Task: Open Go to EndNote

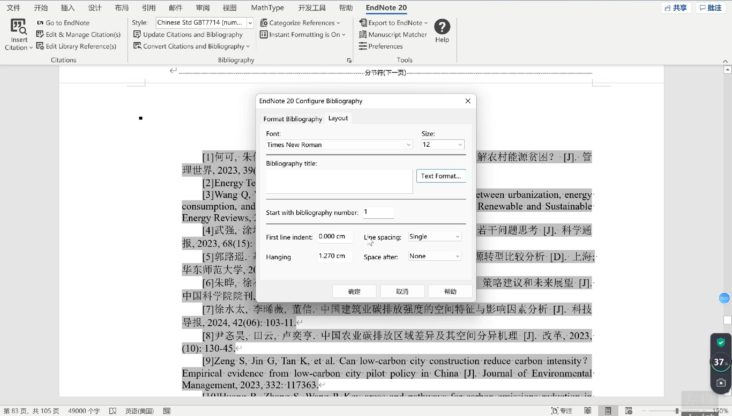Action: tap(63, 23)
